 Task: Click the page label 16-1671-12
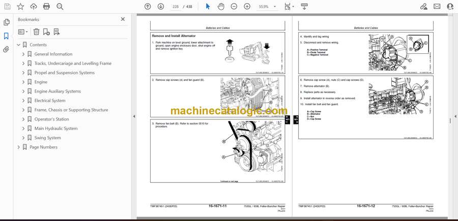point(366,206)
